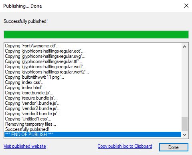Select the 'glyphicons-halflings-regular.eot' log entry
Viewport: 192px width, 155px height.
point(93,51)
